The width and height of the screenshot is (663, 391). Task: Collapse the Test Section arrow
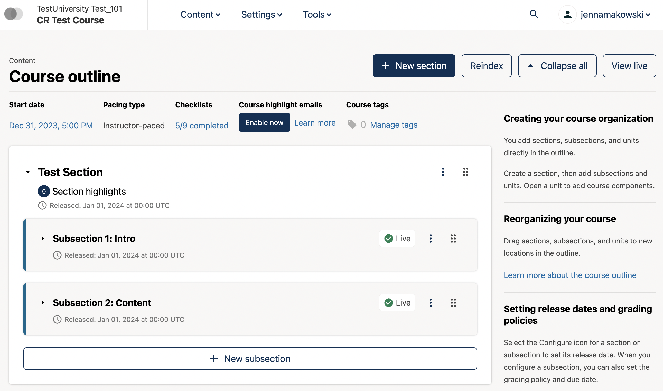pos(28,172)
